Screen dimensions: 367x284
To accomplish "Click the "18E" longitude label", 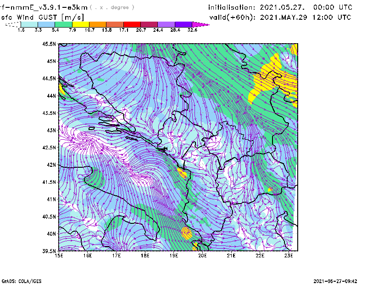I will [145, 256].
